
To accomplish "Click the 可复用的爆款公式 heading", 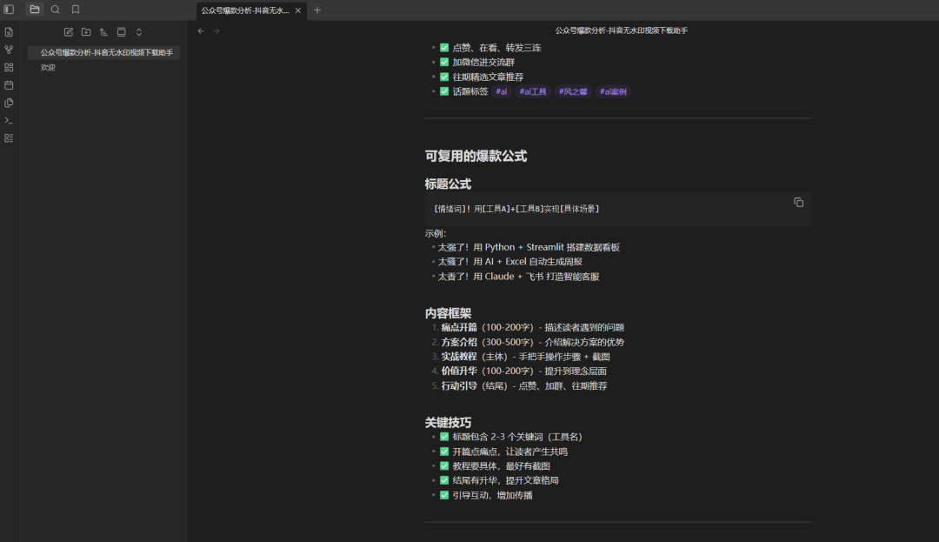I will pyautogui.click(x=476, y=157).
